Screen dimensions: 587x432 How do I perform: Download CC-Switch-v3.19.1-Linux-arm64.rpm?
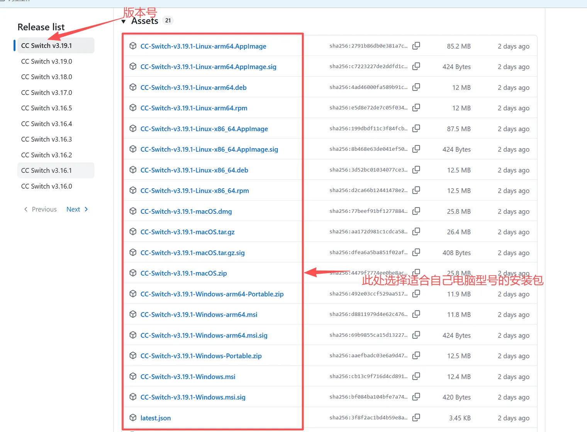[194, 108]
